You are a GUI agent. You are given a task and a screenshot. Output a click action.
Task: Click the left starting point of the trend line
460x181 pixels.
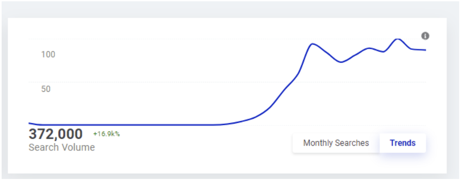click(29, 123)
